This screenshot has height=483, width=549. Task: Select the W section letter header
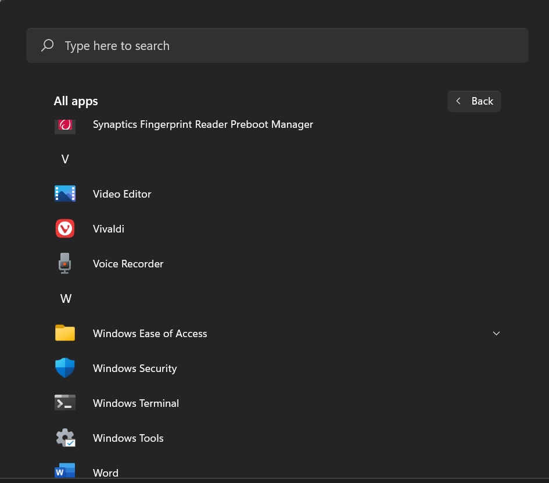(66, 298)
